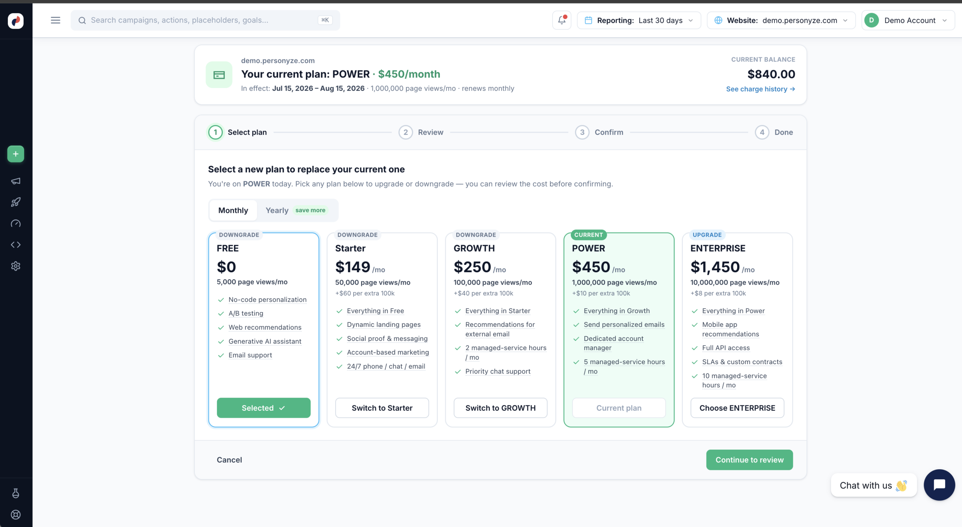962x527 pixels.
Task: Toggle the hamburger sidebar menu
Action: coord(56,20)
